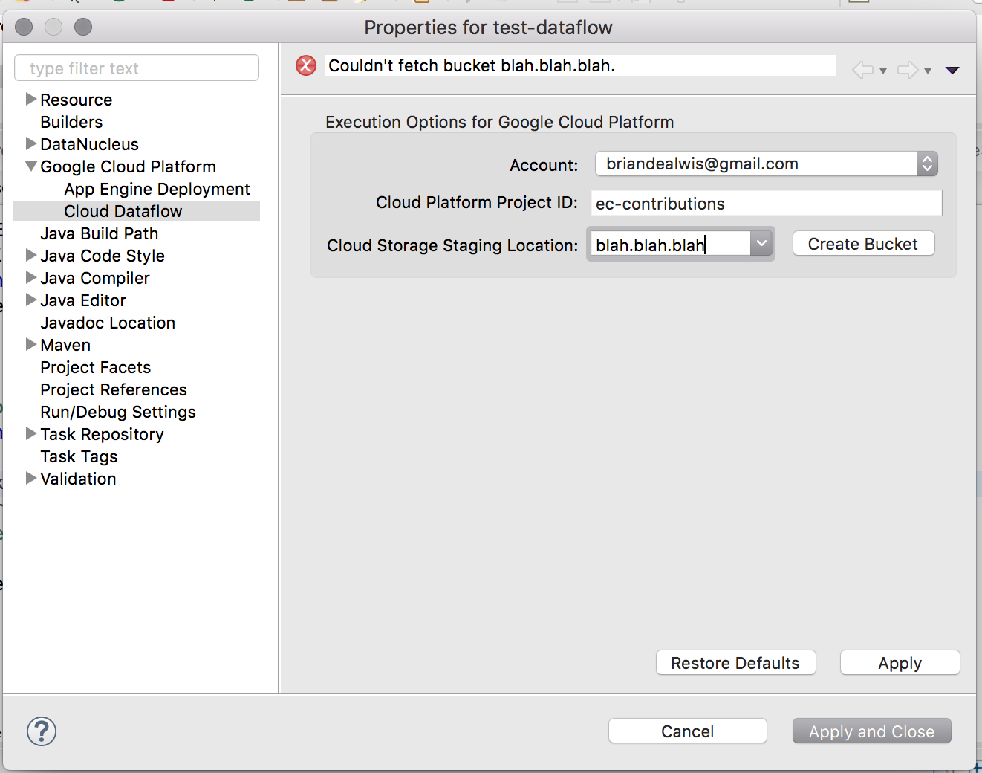Image resolution: width=982 pixels, height=773 pixels.
Task: Click the dropdown arrow next to back arrow
Action: click(882, 72)
